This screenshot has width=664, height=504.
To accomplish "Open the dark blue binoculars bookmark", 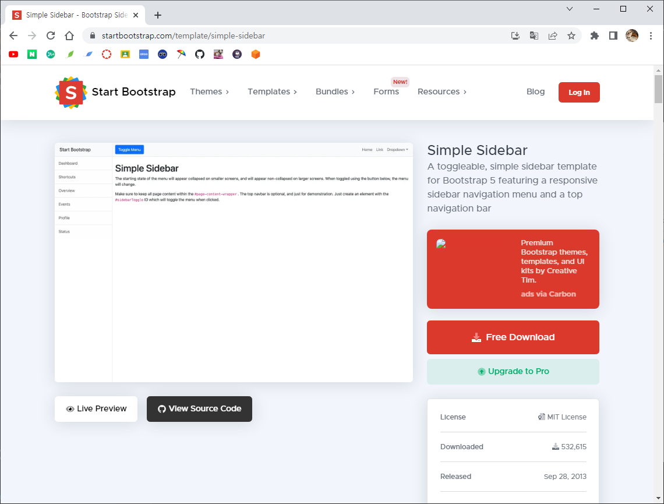I will pyautogui.click(x=163, y=54).
